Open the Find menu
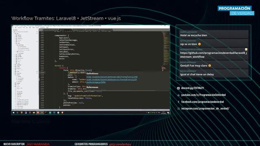260x146 pixels. click(24, 28)
